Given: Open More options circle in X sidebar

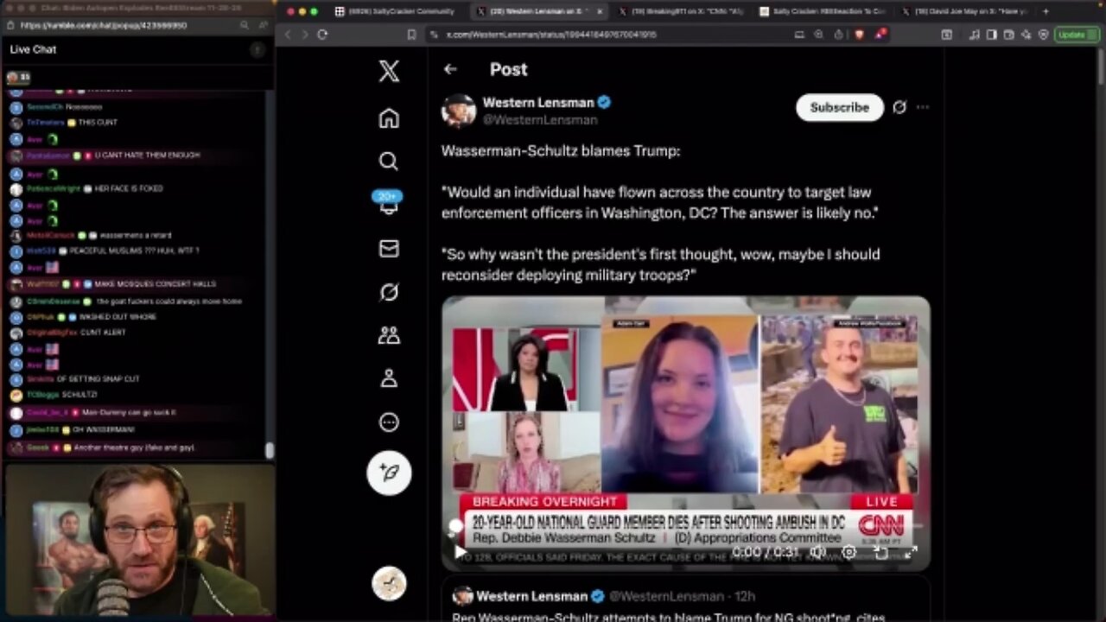Looking at the screenshot, I should 389,422.
